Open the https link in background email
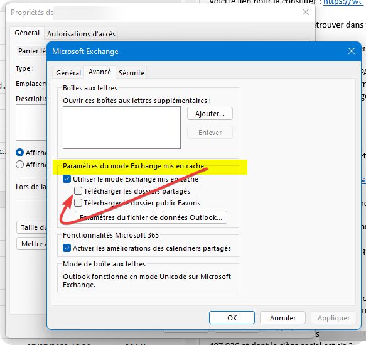 tap(343, 2)
